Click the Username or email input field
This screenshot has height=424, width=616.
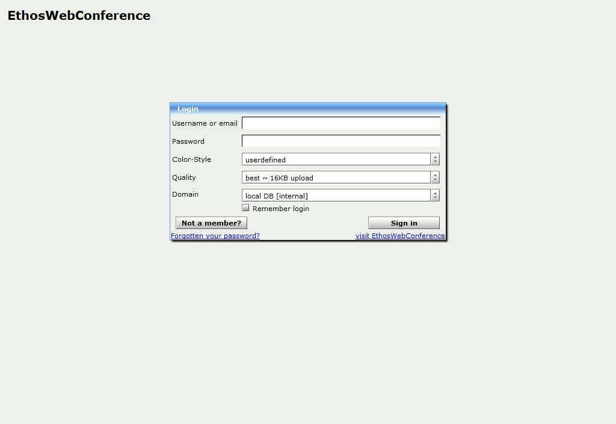pyautogui.click(x=340, y=123)
